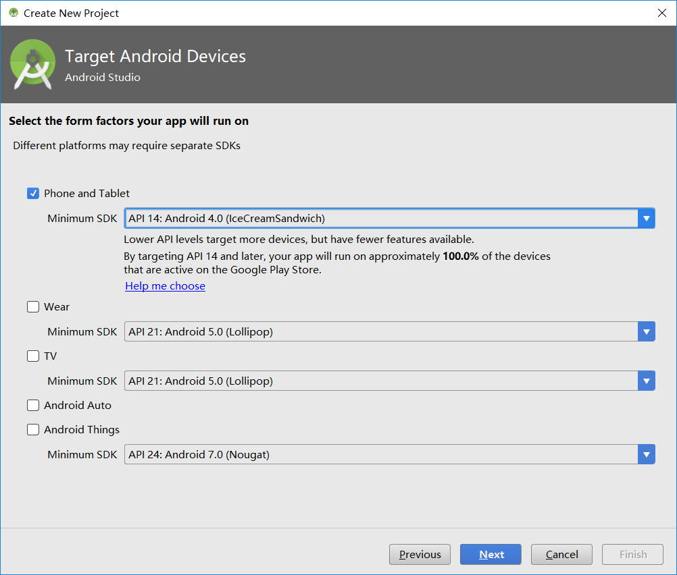Go back using the Previous button

tap(420, 554)
